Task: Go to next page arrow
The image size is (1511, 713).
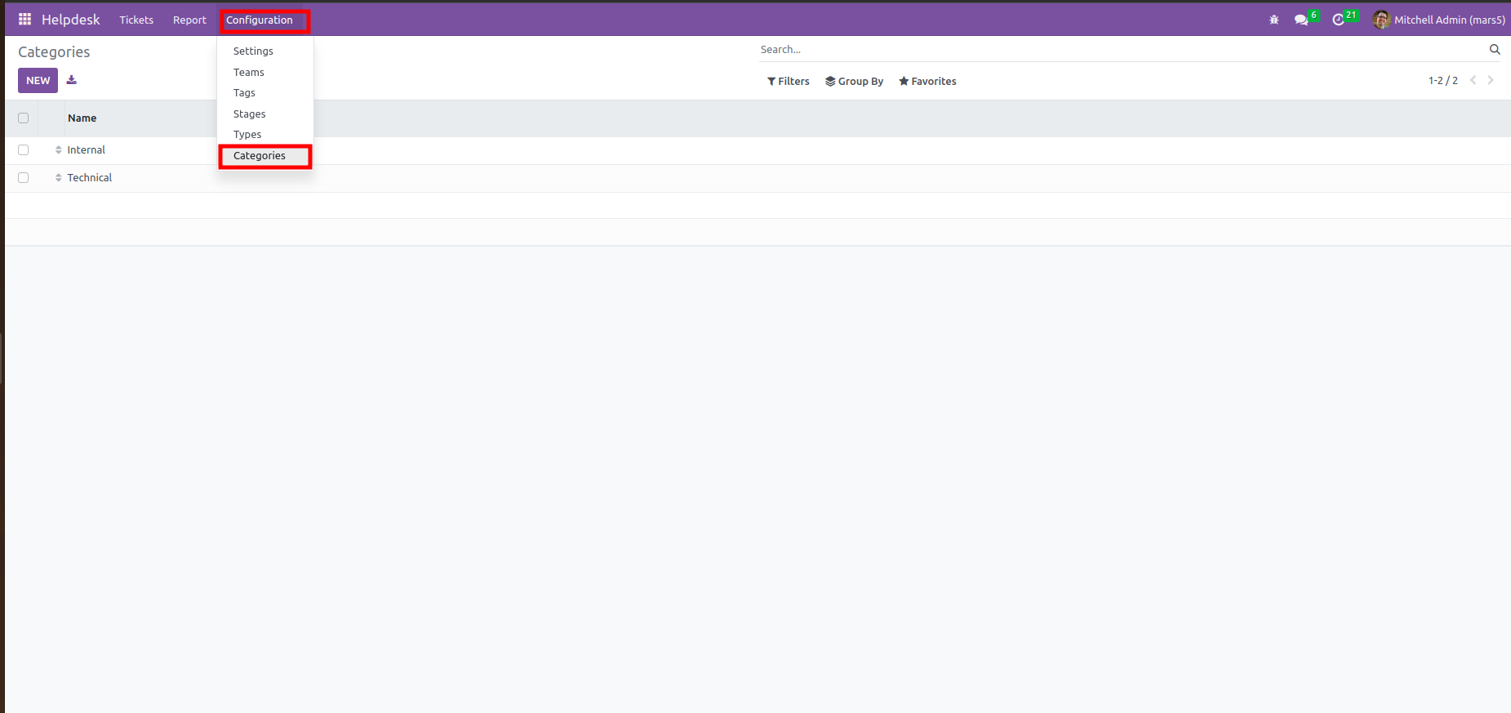Action: (1491, 80)
